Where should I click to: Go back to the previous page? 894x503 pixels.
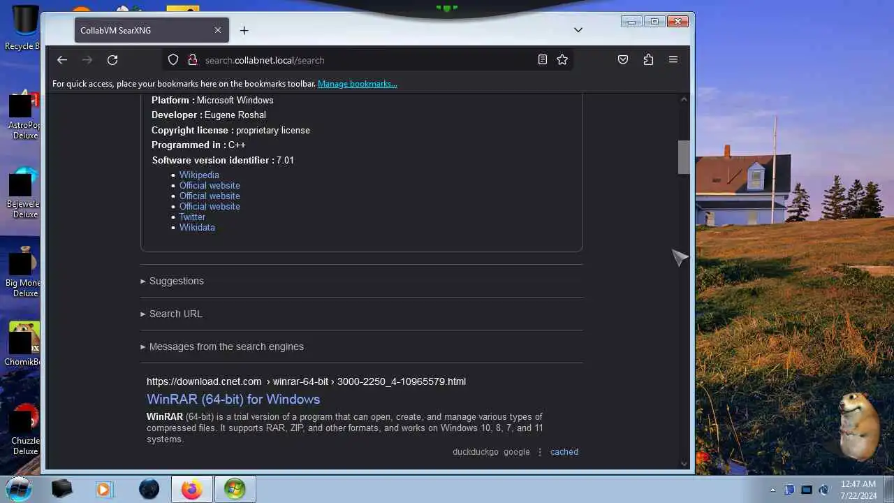pyautogui.click(x=62, y=60)
